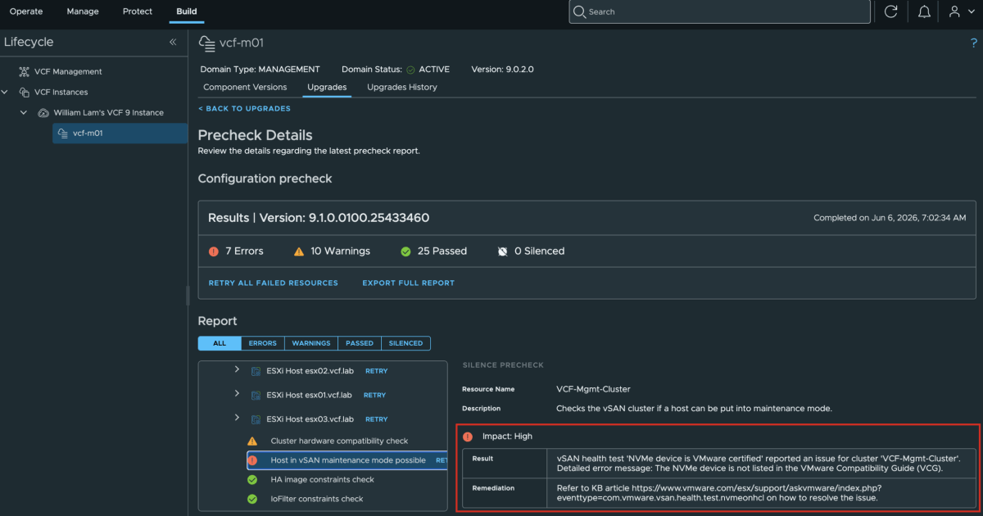
Task: Select vcf-m01 in sidebar tree
Action: point(120,133)
